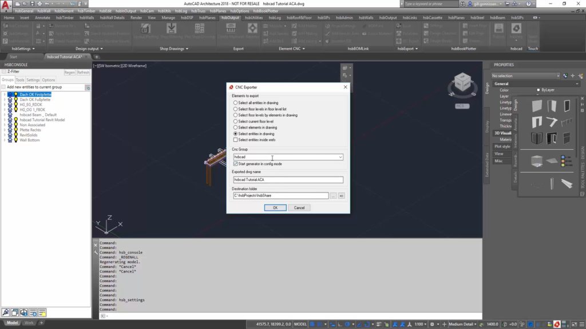Image resolution: width=586 pixels, height=329 pixels.
Task: Open the Element CNC panel dropdown
Action: pos(291,49)
